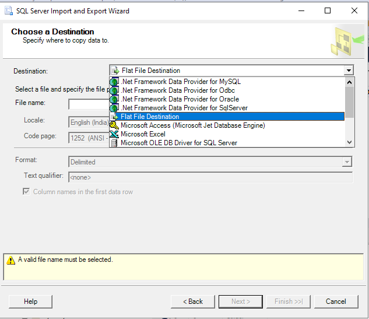Click the globe icon beside the Odbc provider

point(114,90)
